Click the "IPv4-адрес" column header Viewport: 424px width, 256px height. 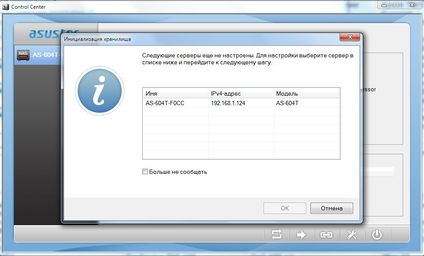(x=241, y=93)
